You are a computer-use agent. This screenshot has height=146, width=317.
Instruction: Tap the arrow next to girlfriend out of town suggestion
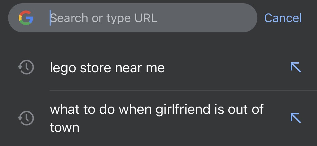[x=296, y=118]
